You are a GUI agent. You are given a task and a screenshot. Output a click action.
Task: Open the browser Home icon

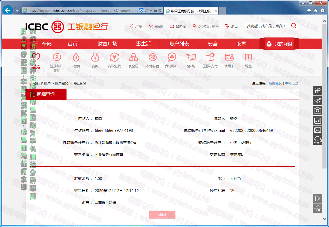click(309, 10)
